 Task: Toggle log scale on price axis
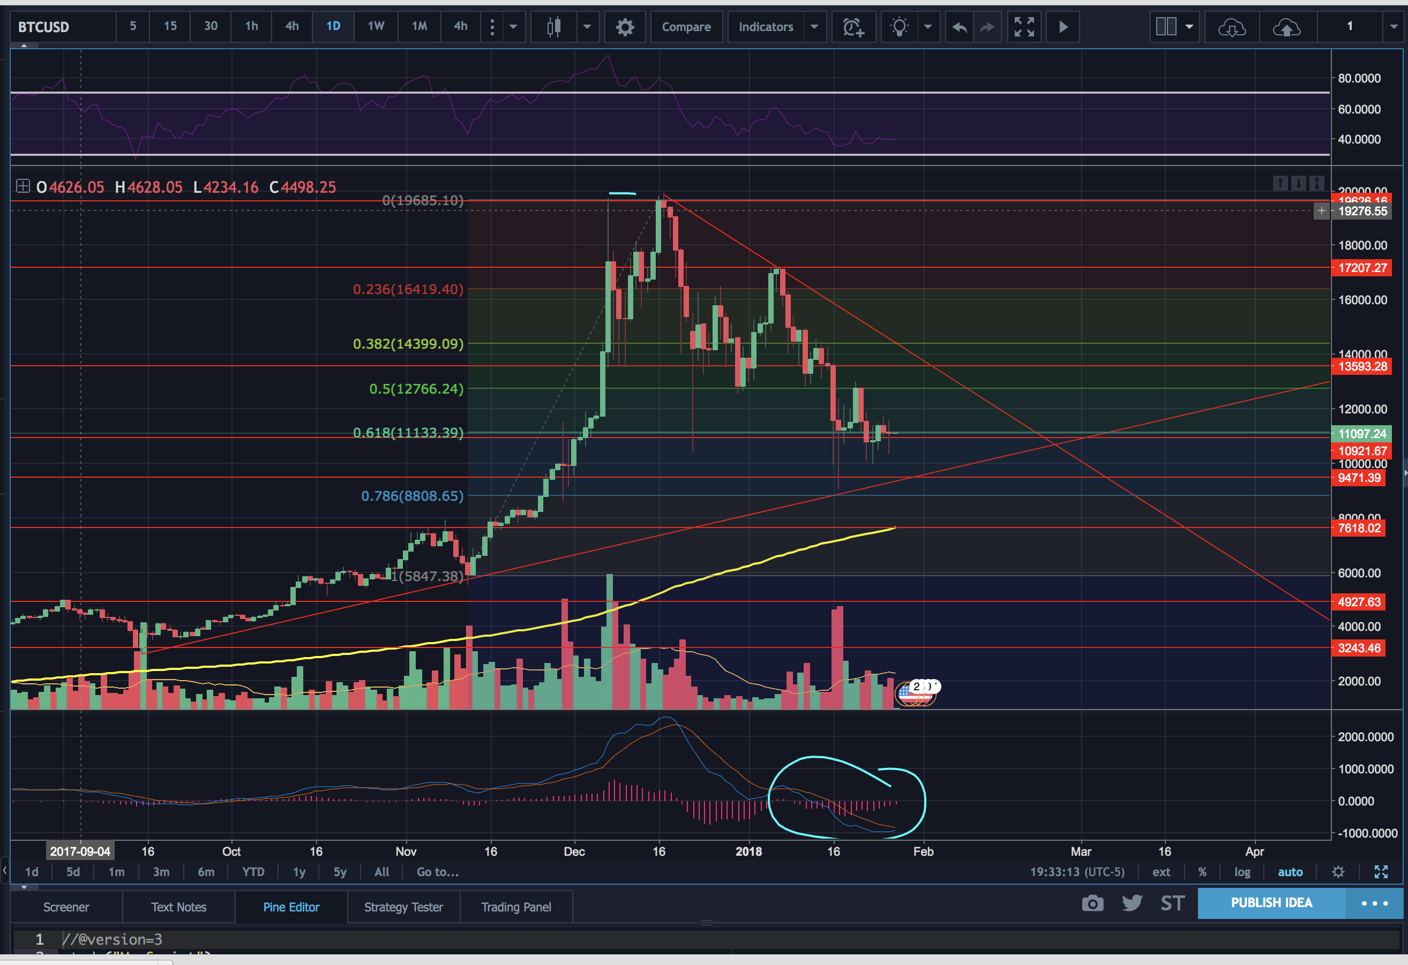coord(1242,872)
